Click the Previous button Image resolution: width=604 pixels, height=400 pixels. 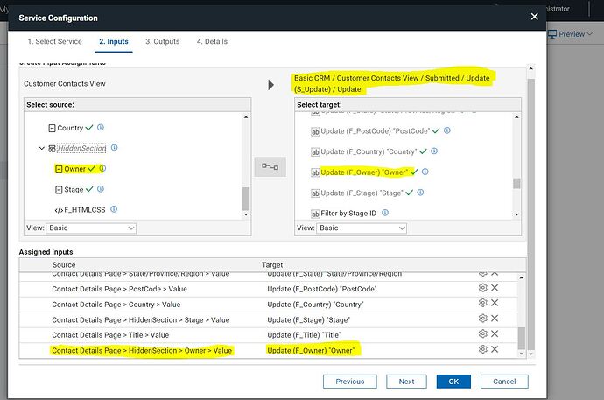(x=350, y=382)
